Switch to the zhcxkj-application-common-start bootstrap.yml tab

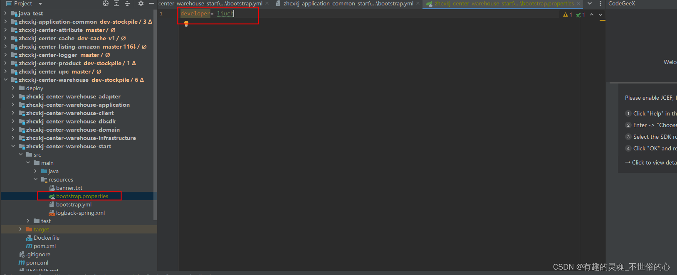[348, 3]
